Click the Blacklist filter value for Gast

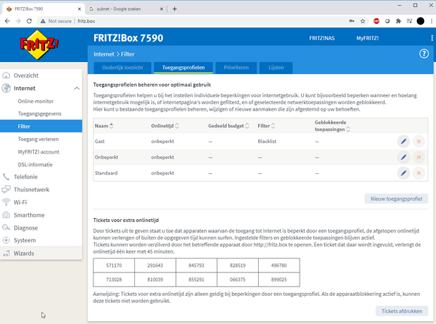[x=267, y=142]
